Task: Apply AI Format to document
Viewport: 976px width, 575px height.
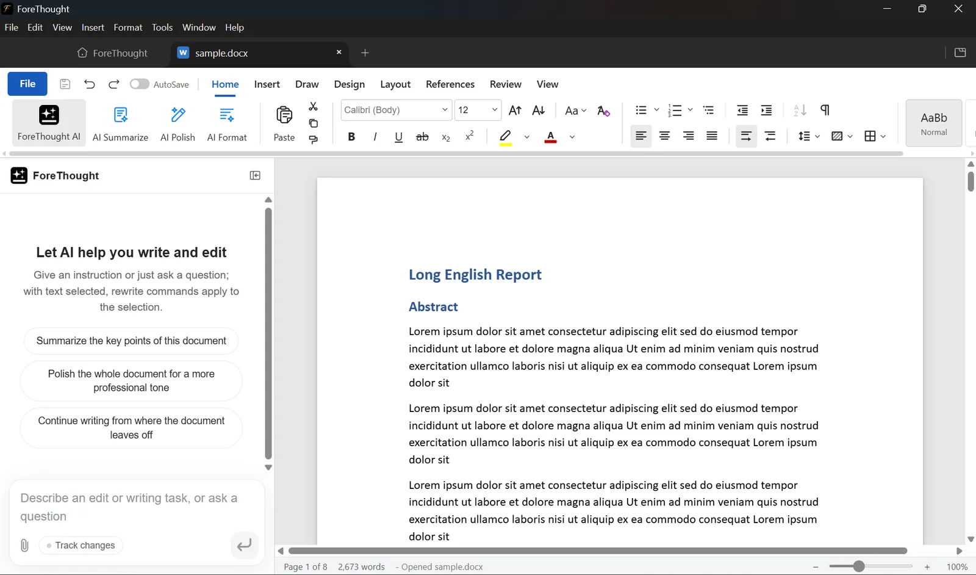Action: pyautogui.click(x=227, y=124)
